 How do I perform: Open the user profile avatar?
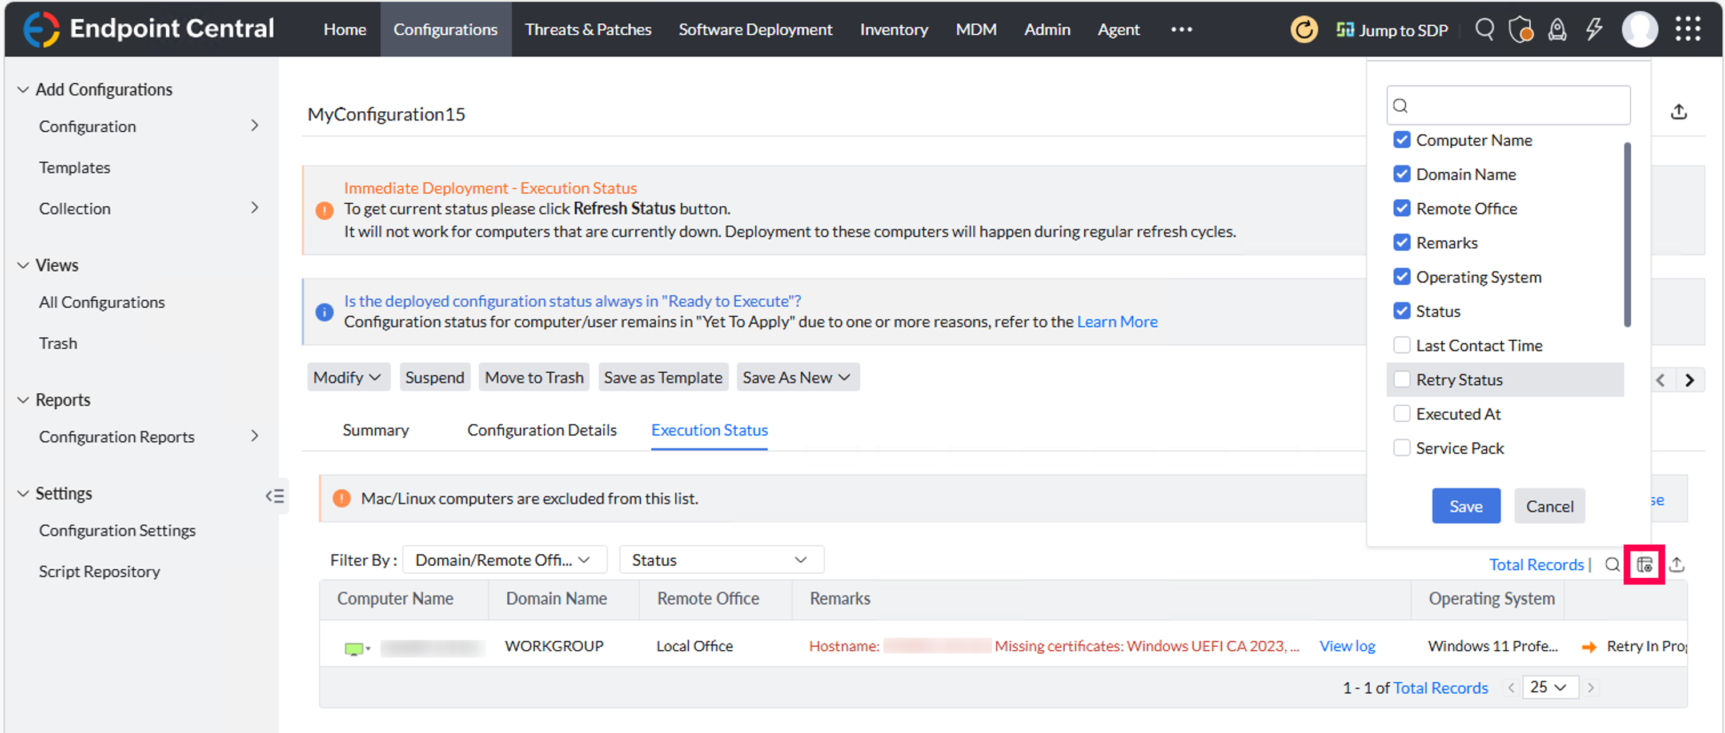pyautogui.click(x=1639, y=30)
